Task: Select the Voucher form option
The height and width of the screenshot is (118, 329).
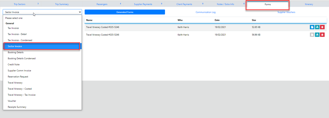Action: [12, 101]
